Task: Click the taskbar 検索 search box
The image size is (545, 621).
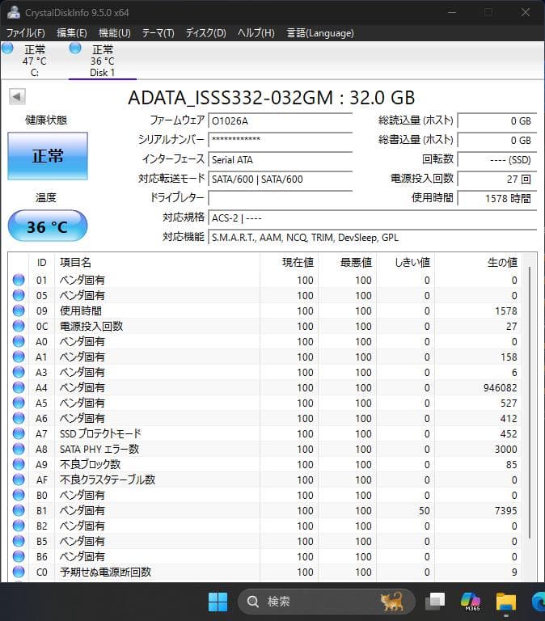Action: 326,602
